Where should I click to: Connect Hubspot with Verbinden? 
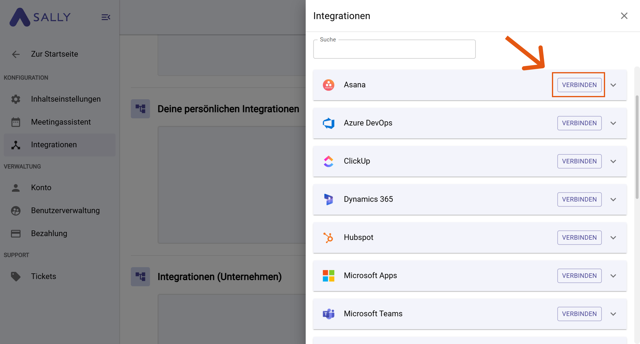pyautogui.click(x=579, y=238)
